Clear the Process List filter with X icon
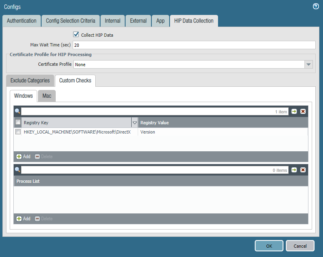The image size is (323, 257). click(303, 170)
